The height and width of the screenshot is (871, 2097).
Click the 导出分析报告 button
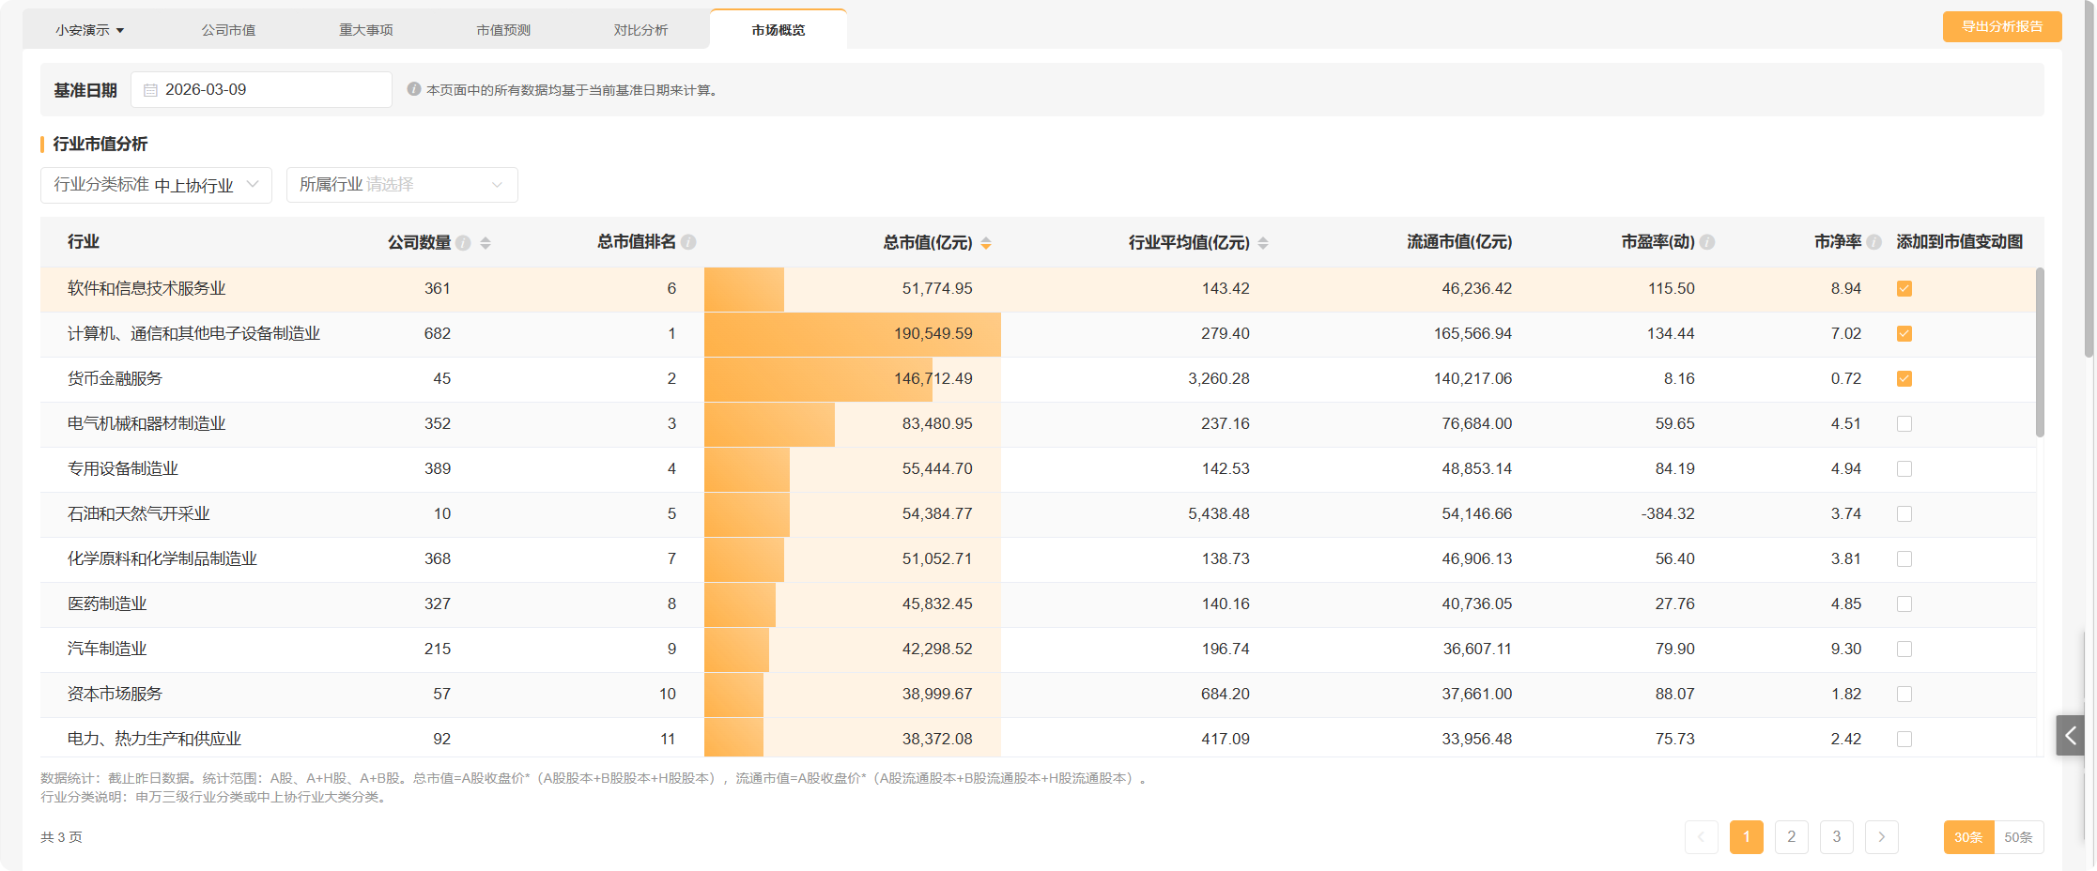2001,26
